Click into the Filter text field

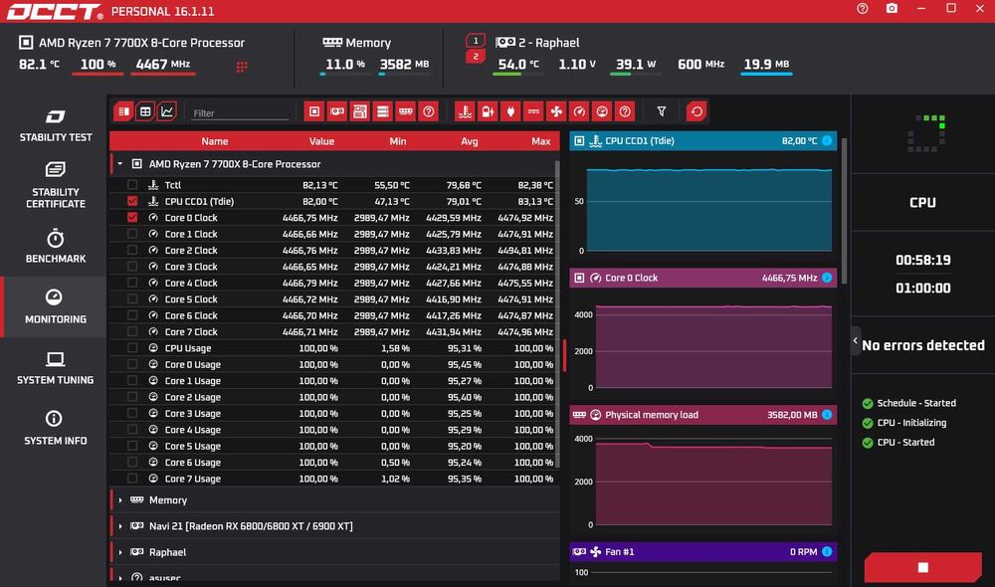239,113
